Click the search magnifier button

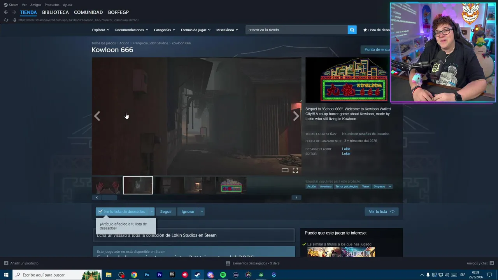[x=352, y=30]
